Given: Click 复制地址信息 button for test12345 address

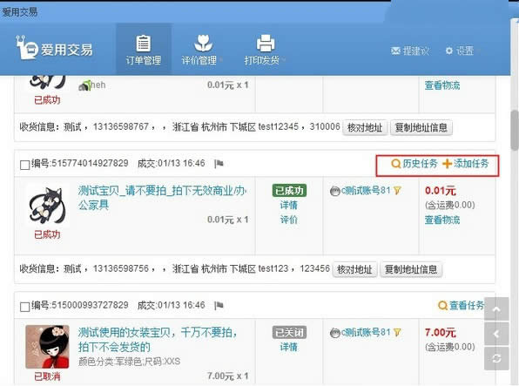Looking at the screenshot, I should (x=421, y=127).
